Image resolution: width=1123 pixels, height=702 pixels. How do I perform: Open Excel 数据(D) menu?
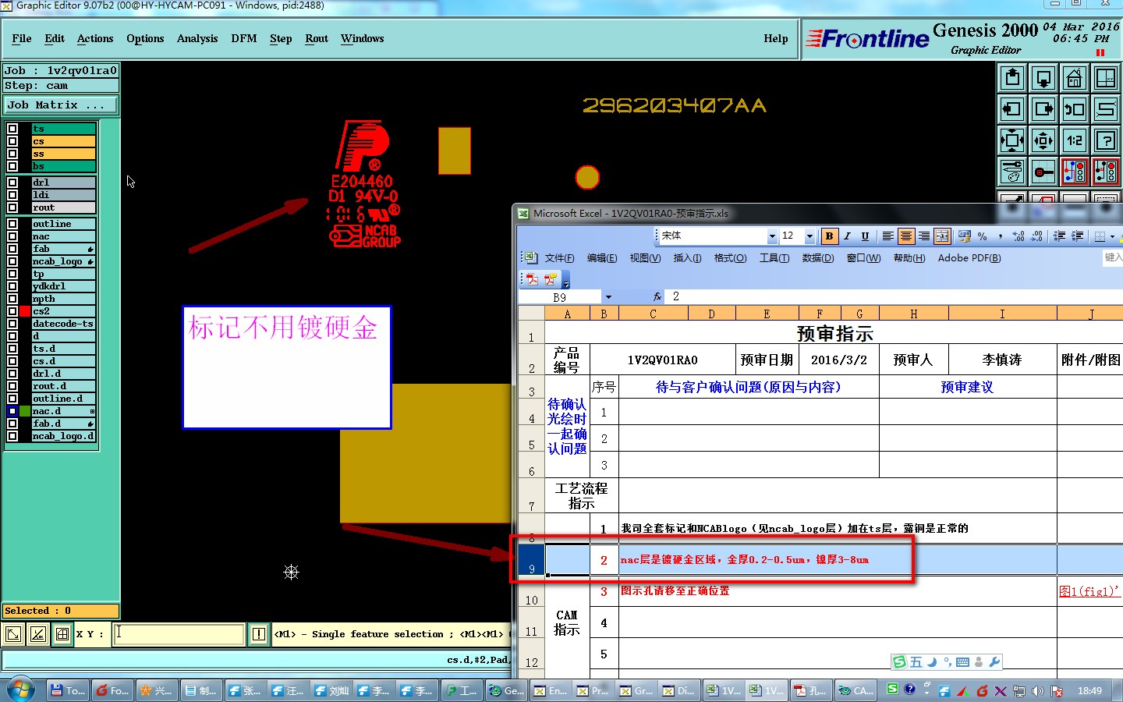(x=818, y=258)
